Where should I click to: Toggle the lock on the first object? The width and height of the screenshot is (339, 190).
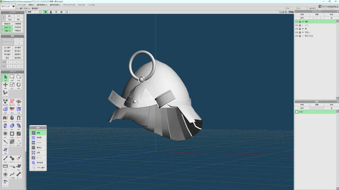(x=300, y=22)
